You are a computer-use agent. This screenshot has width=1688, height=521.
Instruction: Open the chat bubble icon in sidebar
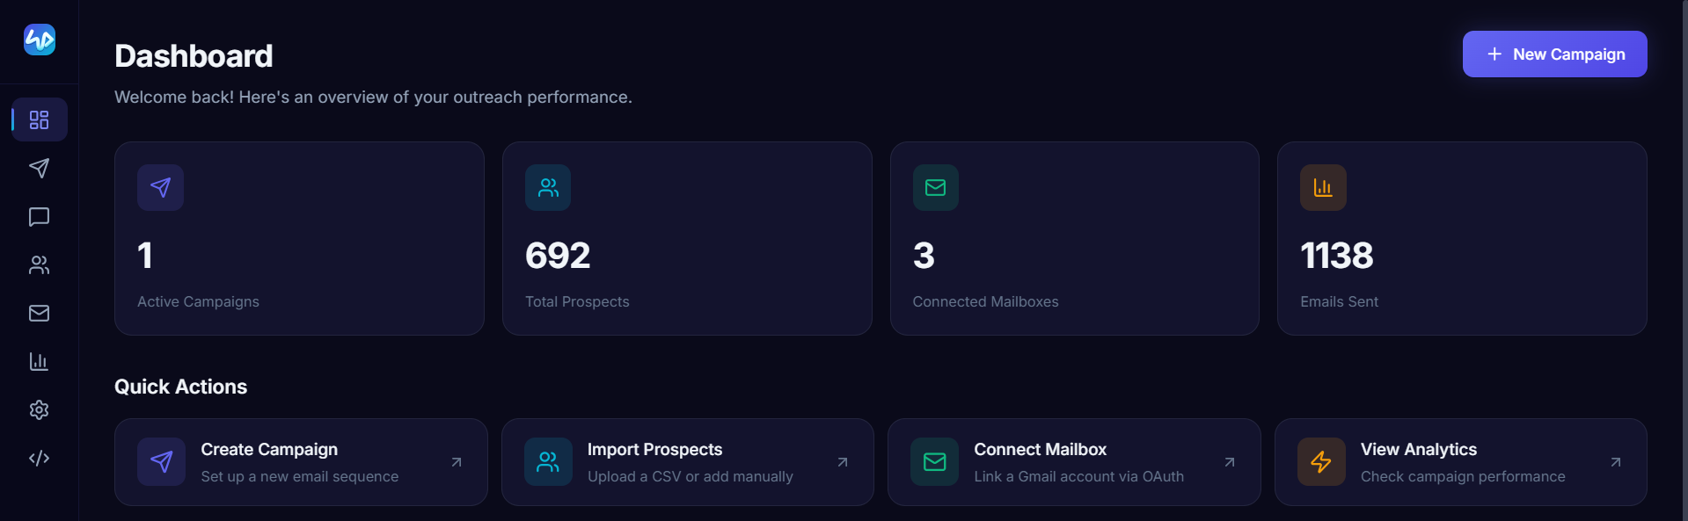point(40,216)
